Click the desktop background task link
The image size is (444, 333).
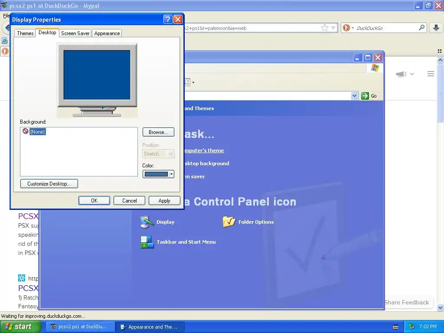[207, 163]
